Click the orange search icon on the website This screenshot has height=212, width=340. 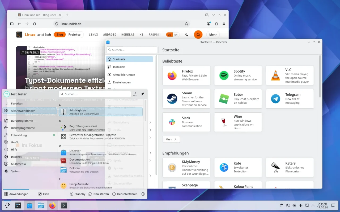[x=198, y=34]
